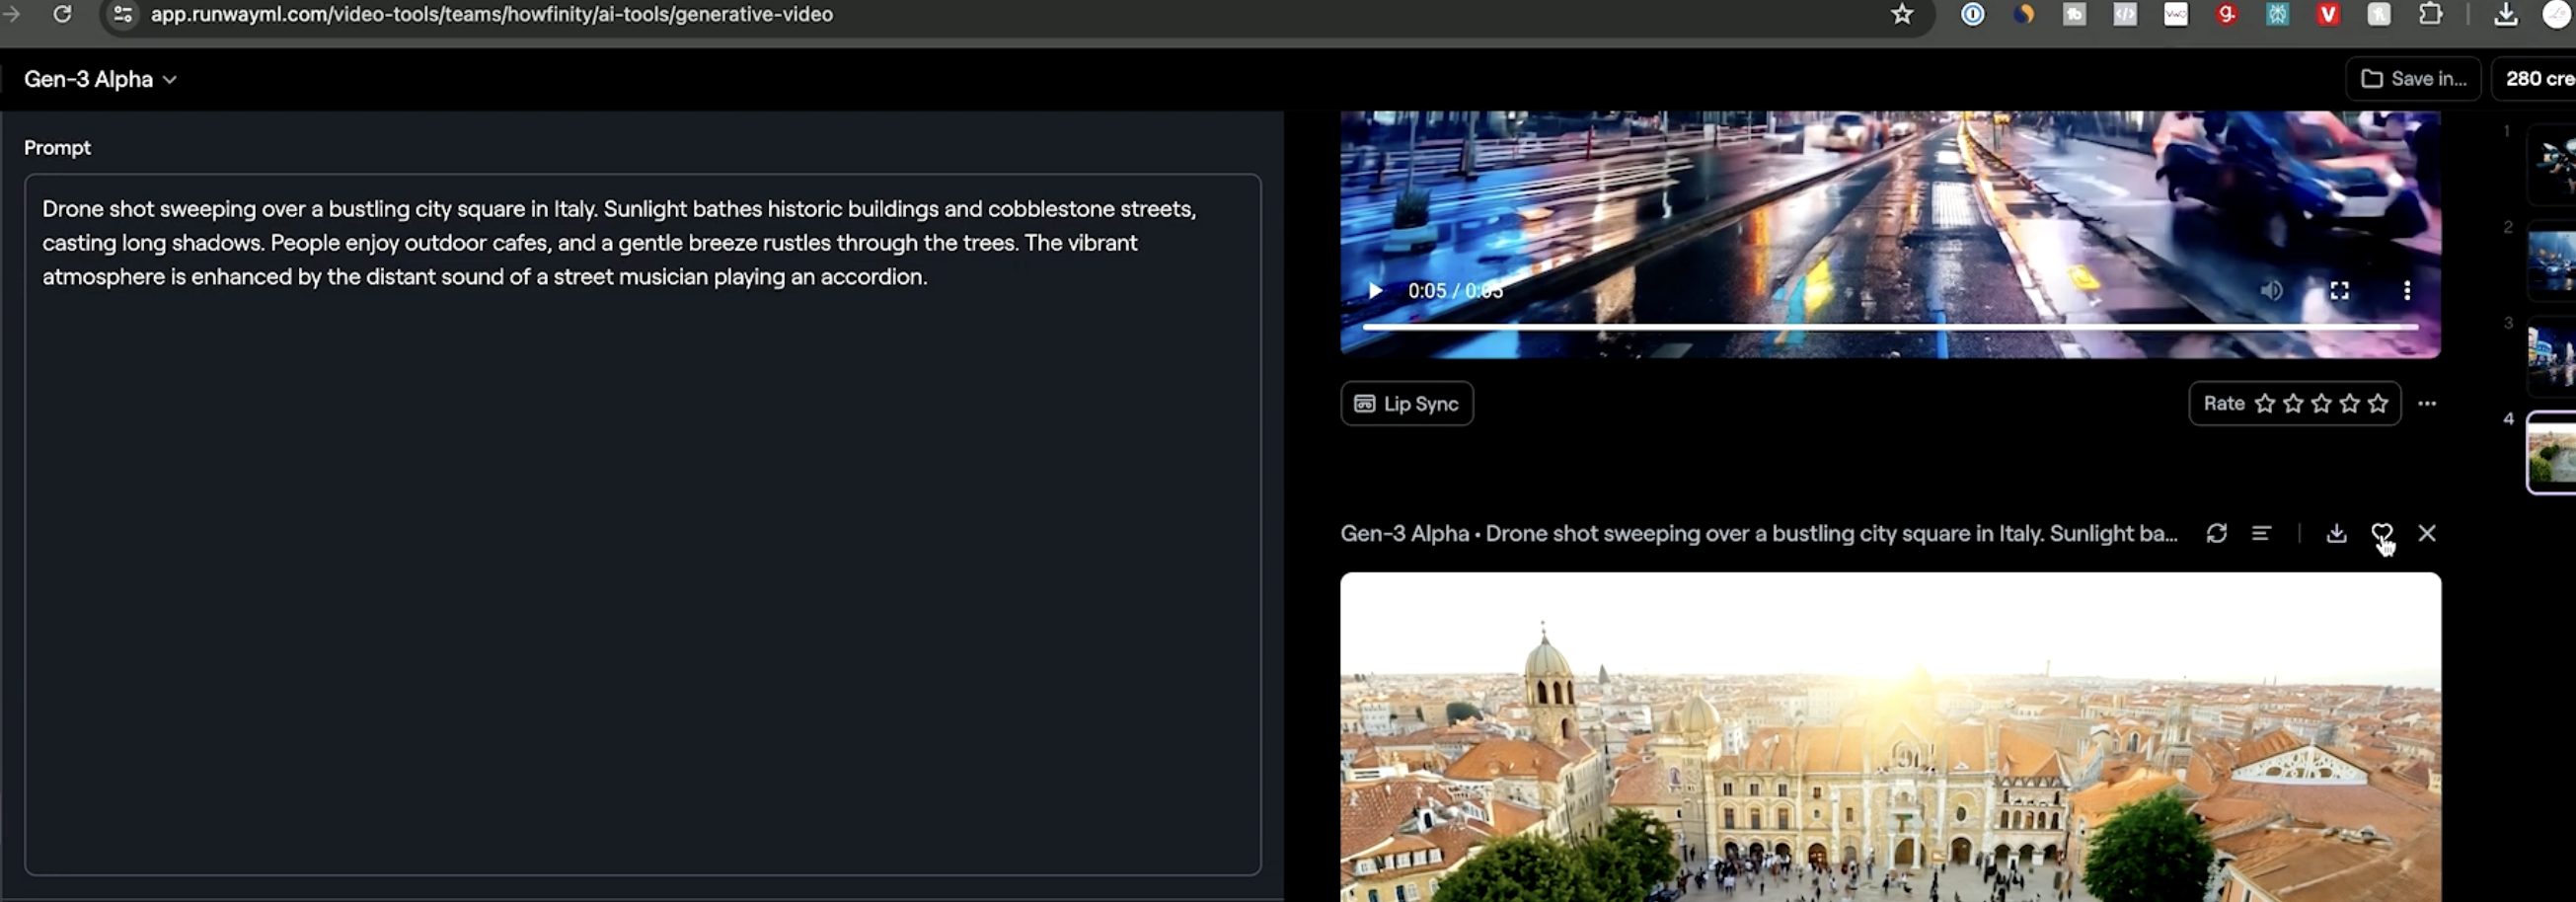The width and height of the screenshot is (2576, 902).
Task: Open browser downloads icon
Action: coord(2506,14)
